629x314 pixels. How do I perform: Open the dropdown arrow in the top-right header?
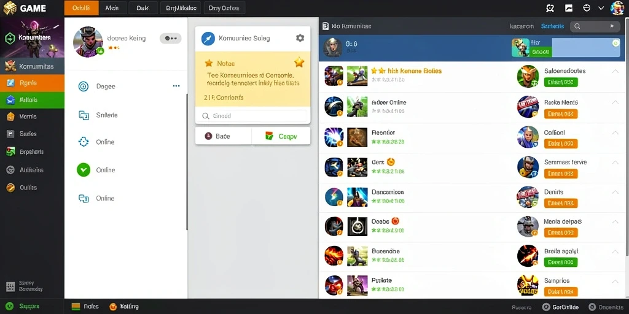[x=601, y=8]
